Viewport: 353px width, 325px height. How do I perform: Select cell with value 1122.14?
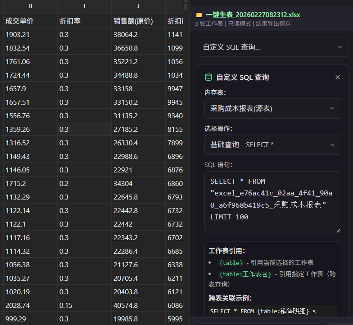click(31, 210)
